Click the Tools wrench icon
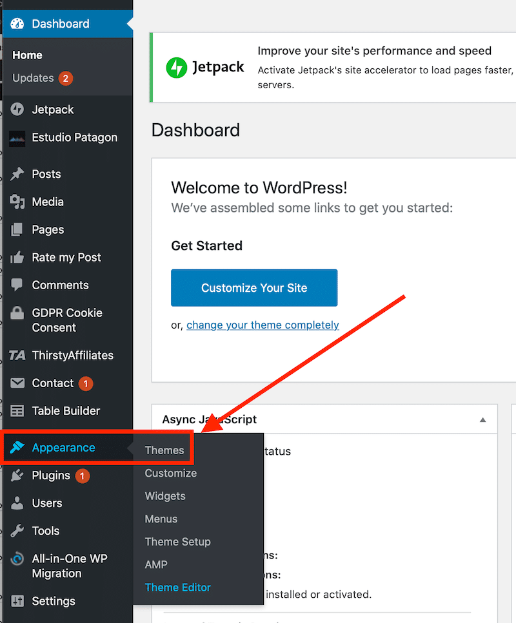Screen dimensions: 516x623 17,531
